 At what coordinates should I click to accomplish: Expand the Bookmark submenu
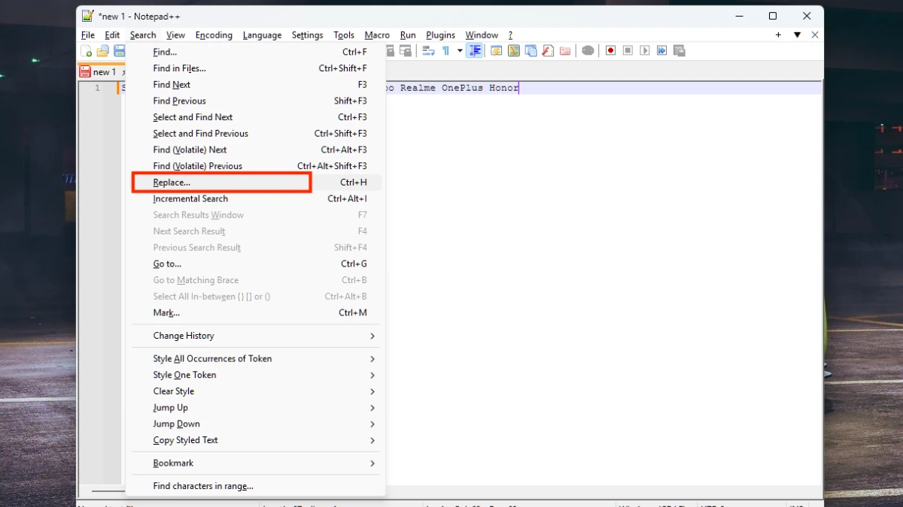click(256, 463)
